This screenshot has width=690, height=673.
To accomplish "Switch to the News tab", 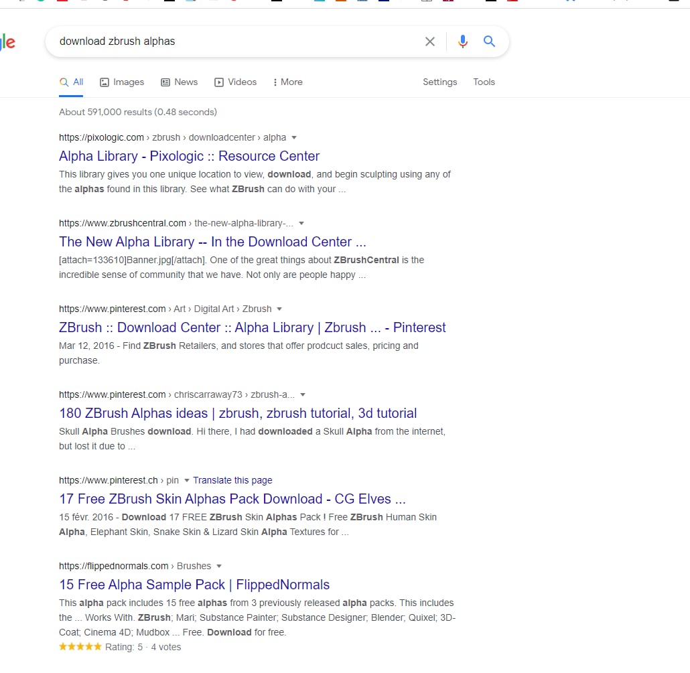I will pos(179,82).
